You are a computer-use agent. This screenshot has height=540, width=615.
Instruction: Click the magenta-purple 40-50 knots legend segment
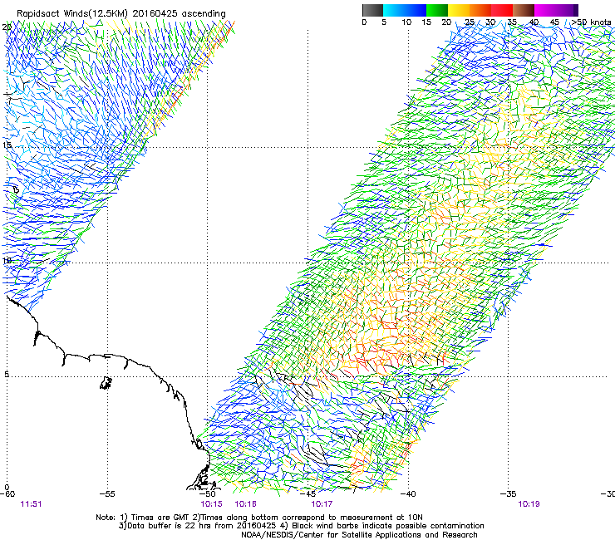556,10
